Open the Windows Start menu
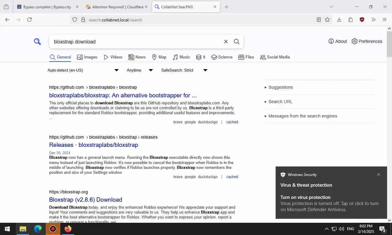 pos(7,229)
